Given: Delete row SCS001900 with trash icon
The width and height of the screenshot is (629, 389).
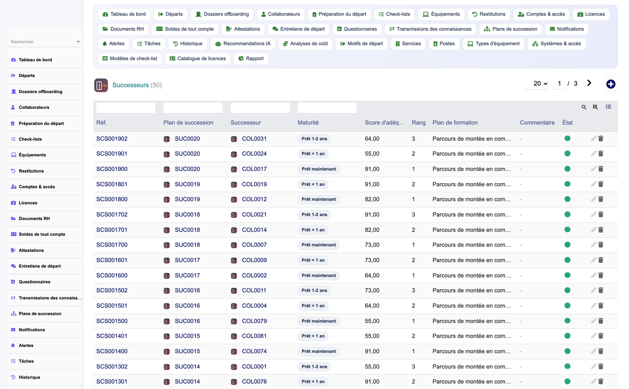Looking at the screenshot, I should 601,169.
